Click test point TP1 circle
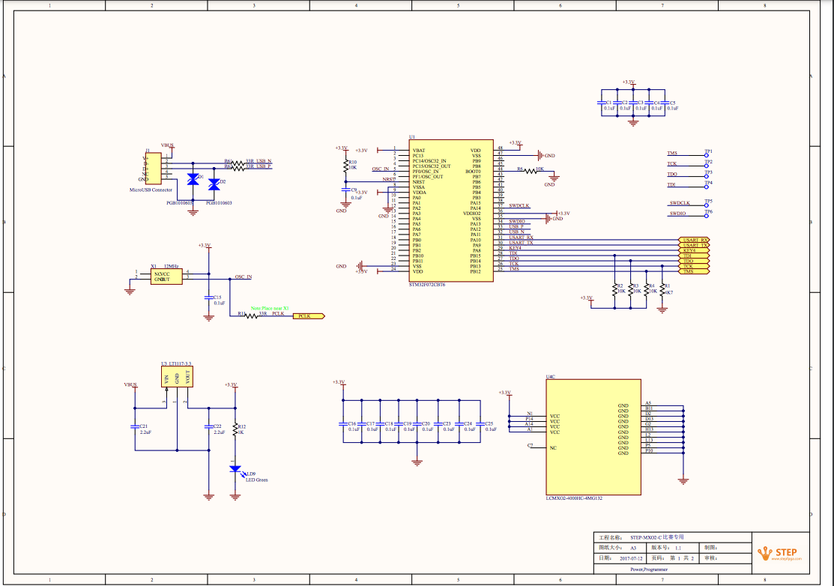This screenshot has width=834, height=586. [x=707, y=155]
